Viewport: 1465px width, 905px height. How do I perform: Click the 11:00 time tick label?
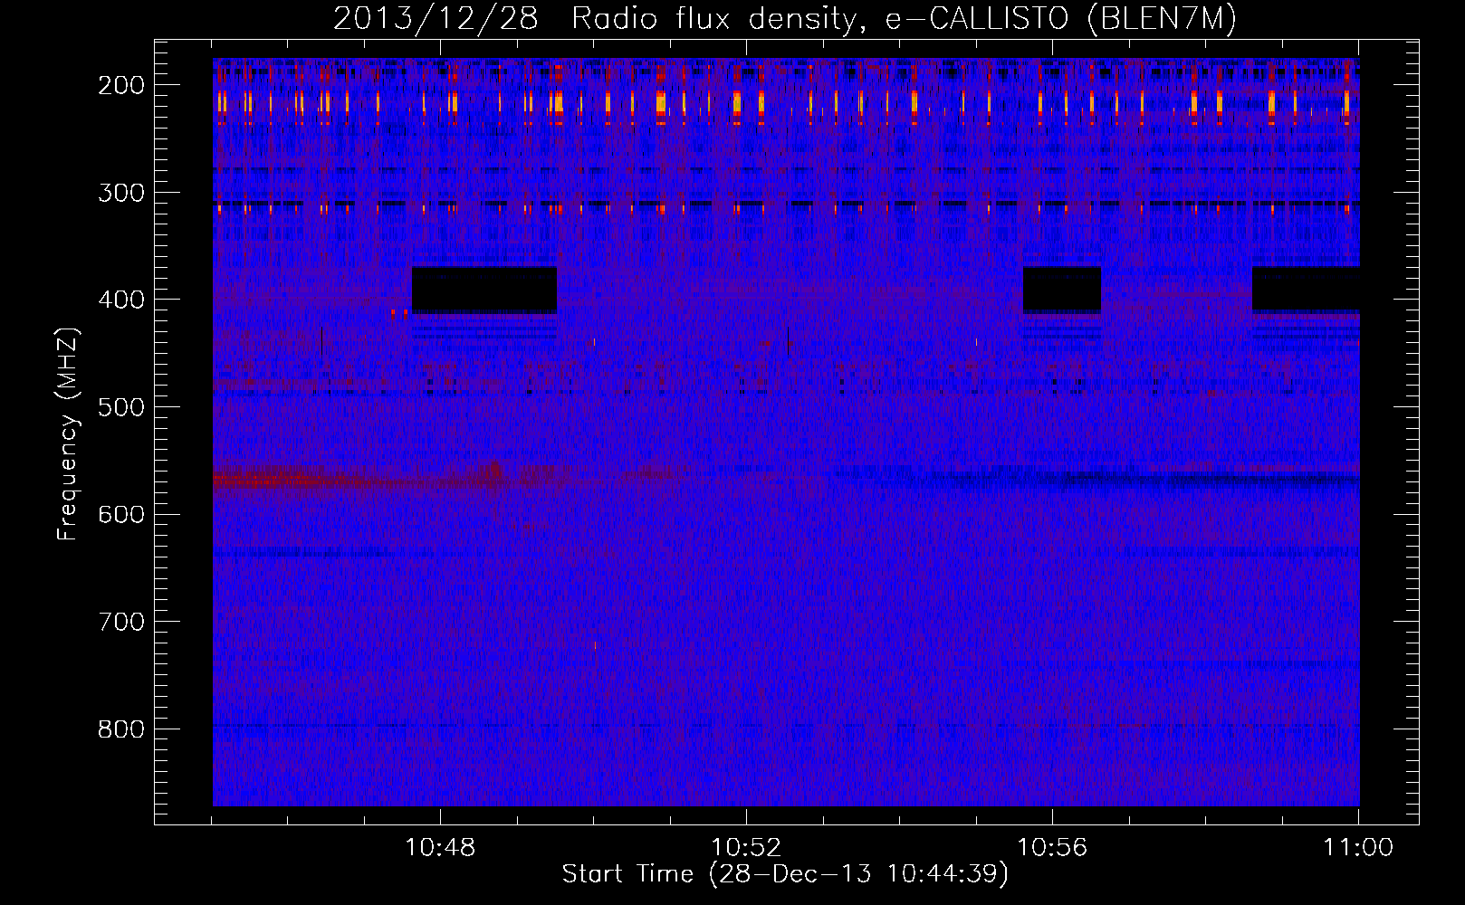coord(1358,848)
